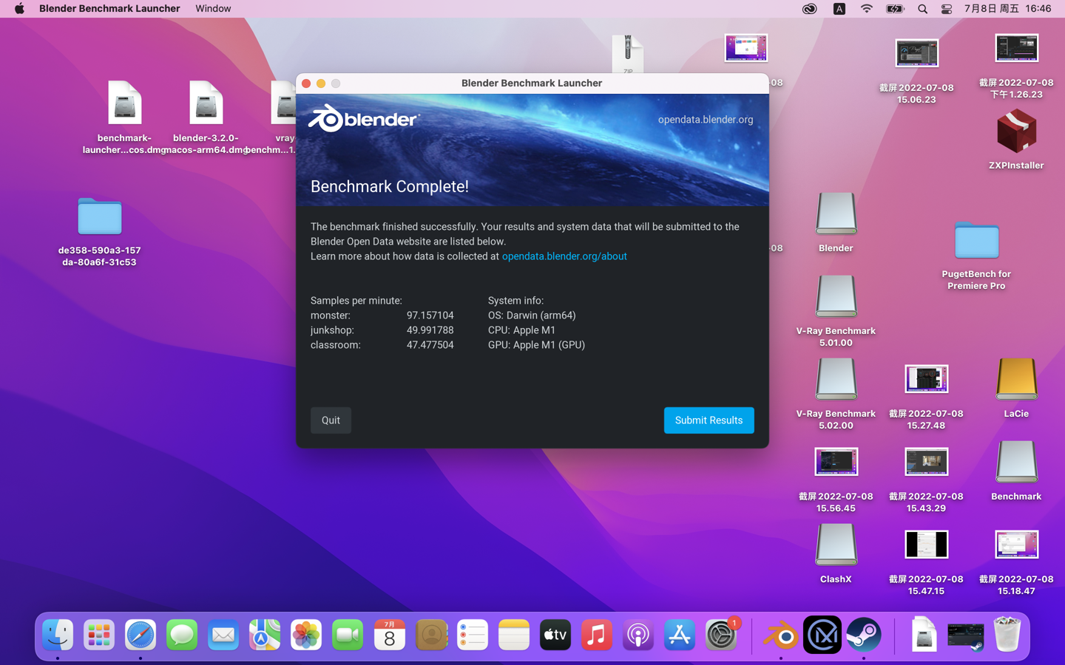Select the ClashX volume on desktop

(x=836, y=545)
